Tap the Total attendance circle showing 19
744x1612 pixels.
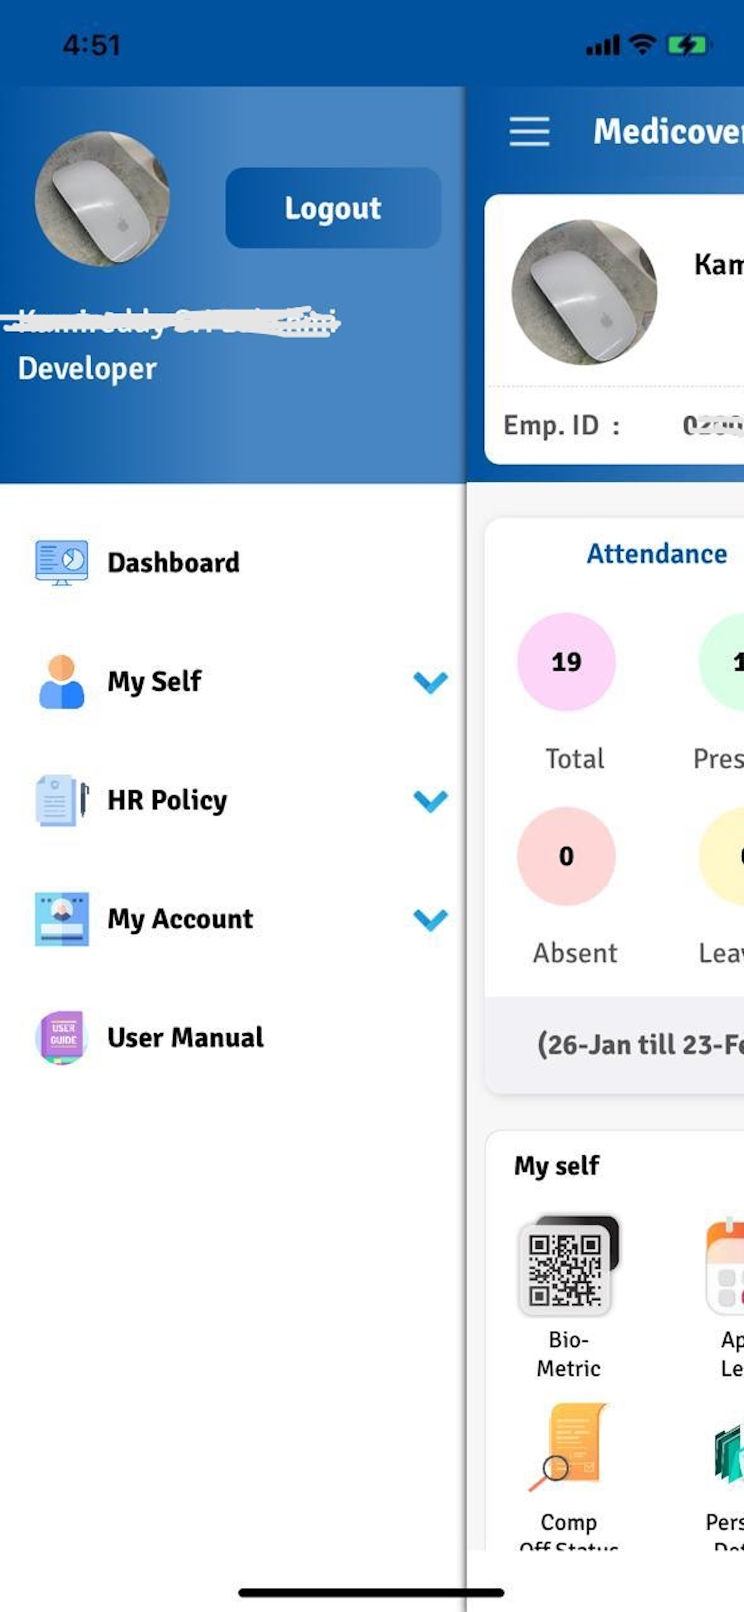pyautogui.click(x=566, y=662)
